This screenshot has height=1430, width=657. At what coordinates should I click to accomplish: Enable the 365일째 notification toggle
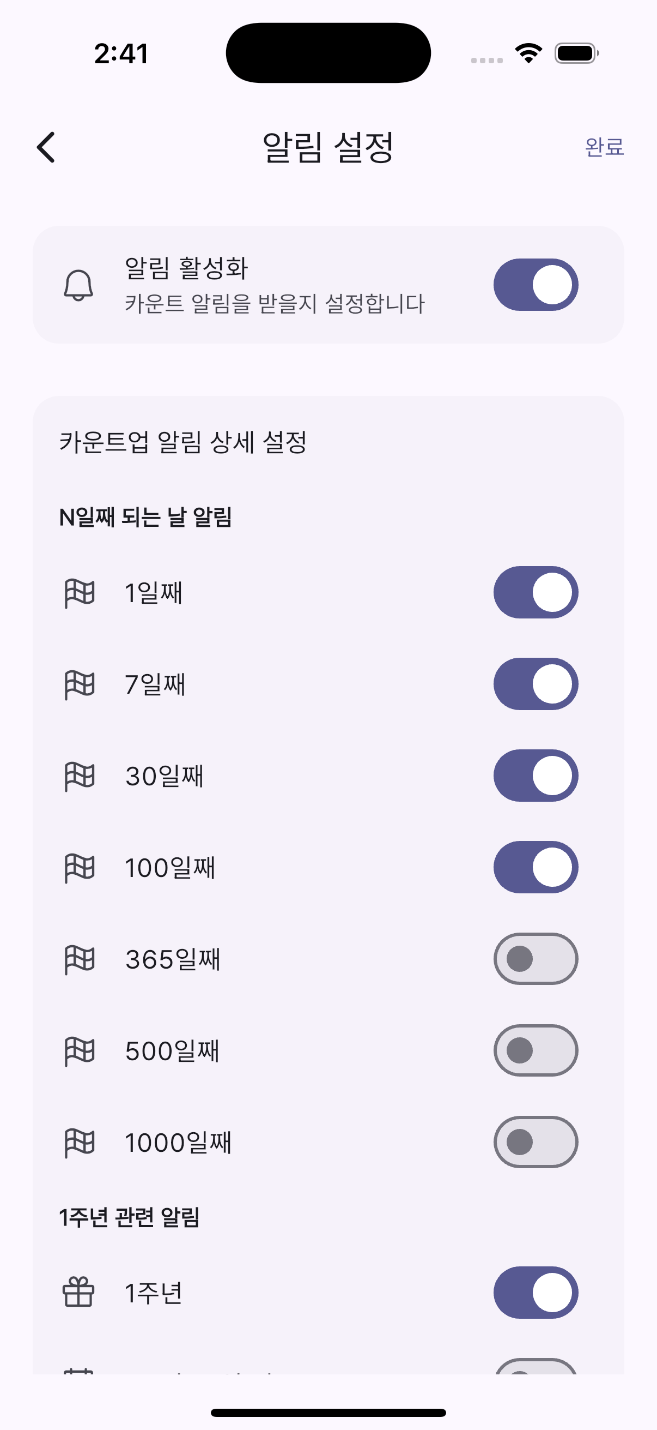click(x=536, y=959)
